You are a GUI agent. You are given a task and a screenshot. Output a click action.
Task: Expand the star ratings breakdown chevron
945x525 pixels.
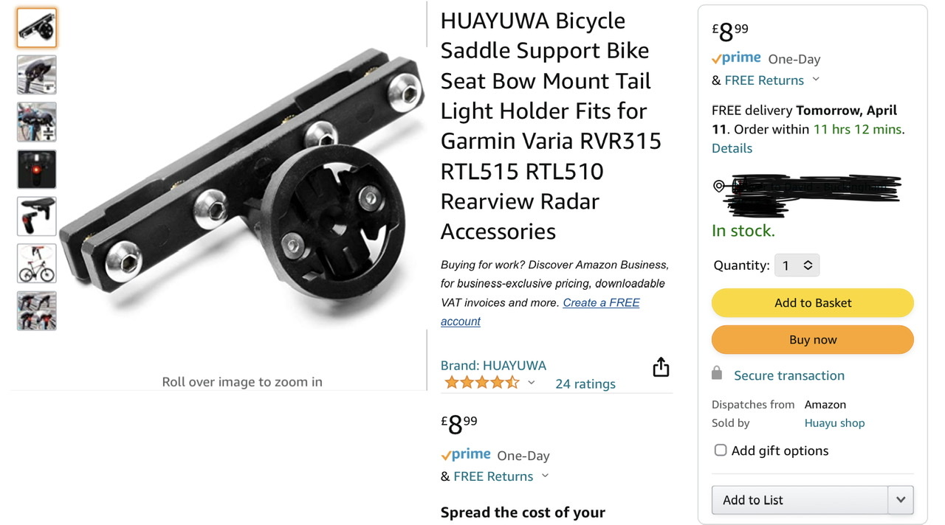pyautogui.click(x=531, y=383)
